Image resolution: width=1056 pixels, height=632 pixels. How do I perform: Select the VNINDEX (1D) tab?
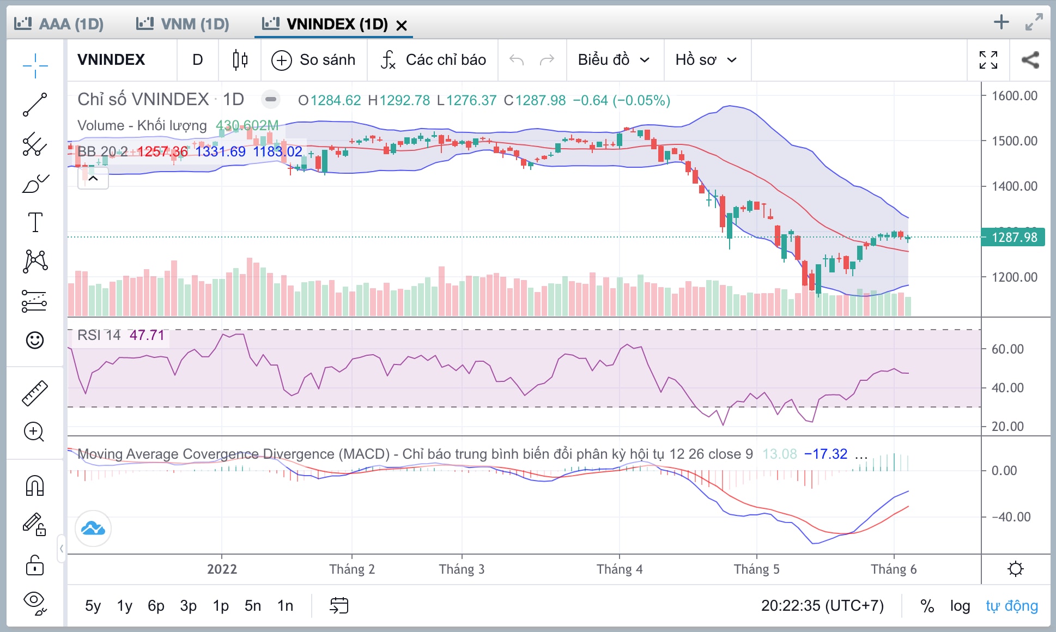(x=325, y=24)
